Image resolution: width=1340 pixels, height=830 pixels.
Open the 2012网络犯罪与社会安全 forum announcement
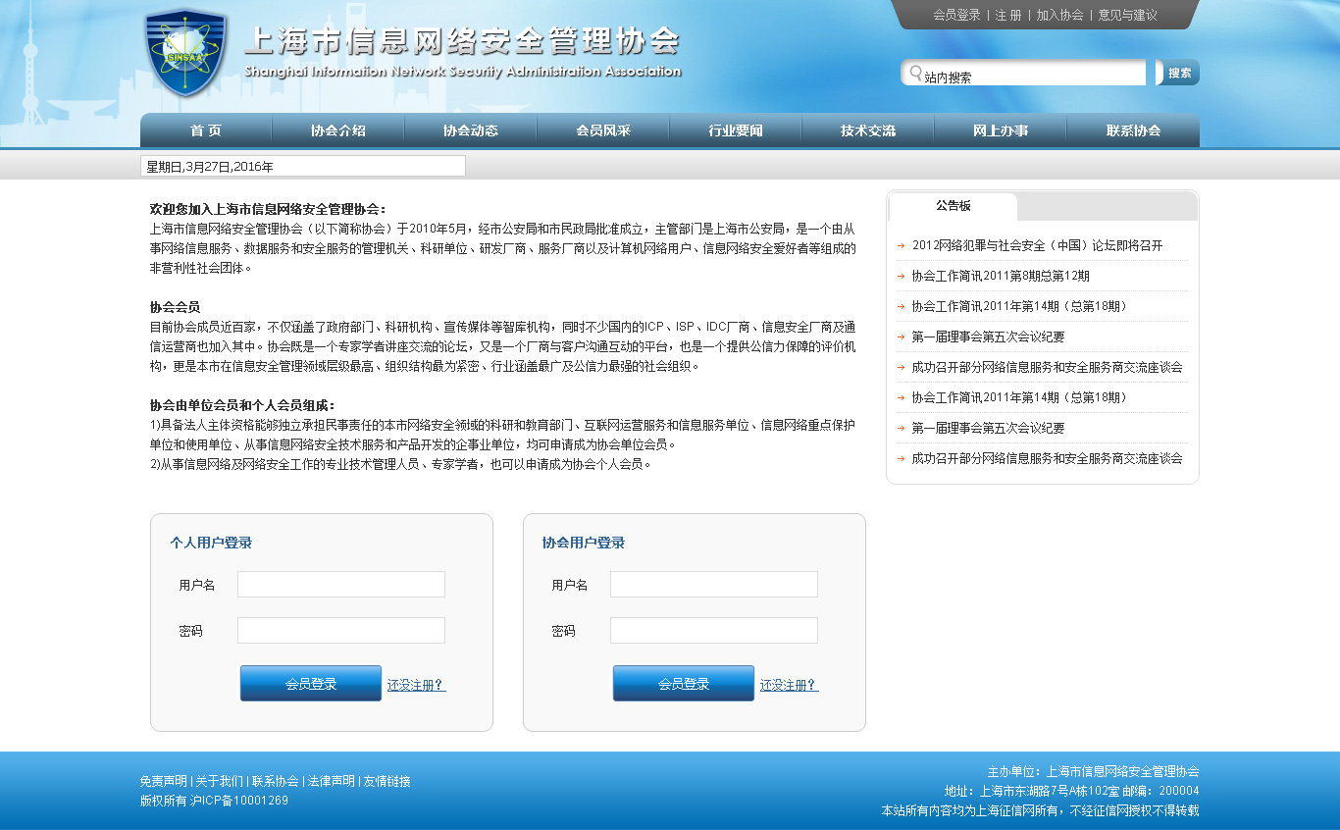pyautogui.click(x=1037, y=245)
